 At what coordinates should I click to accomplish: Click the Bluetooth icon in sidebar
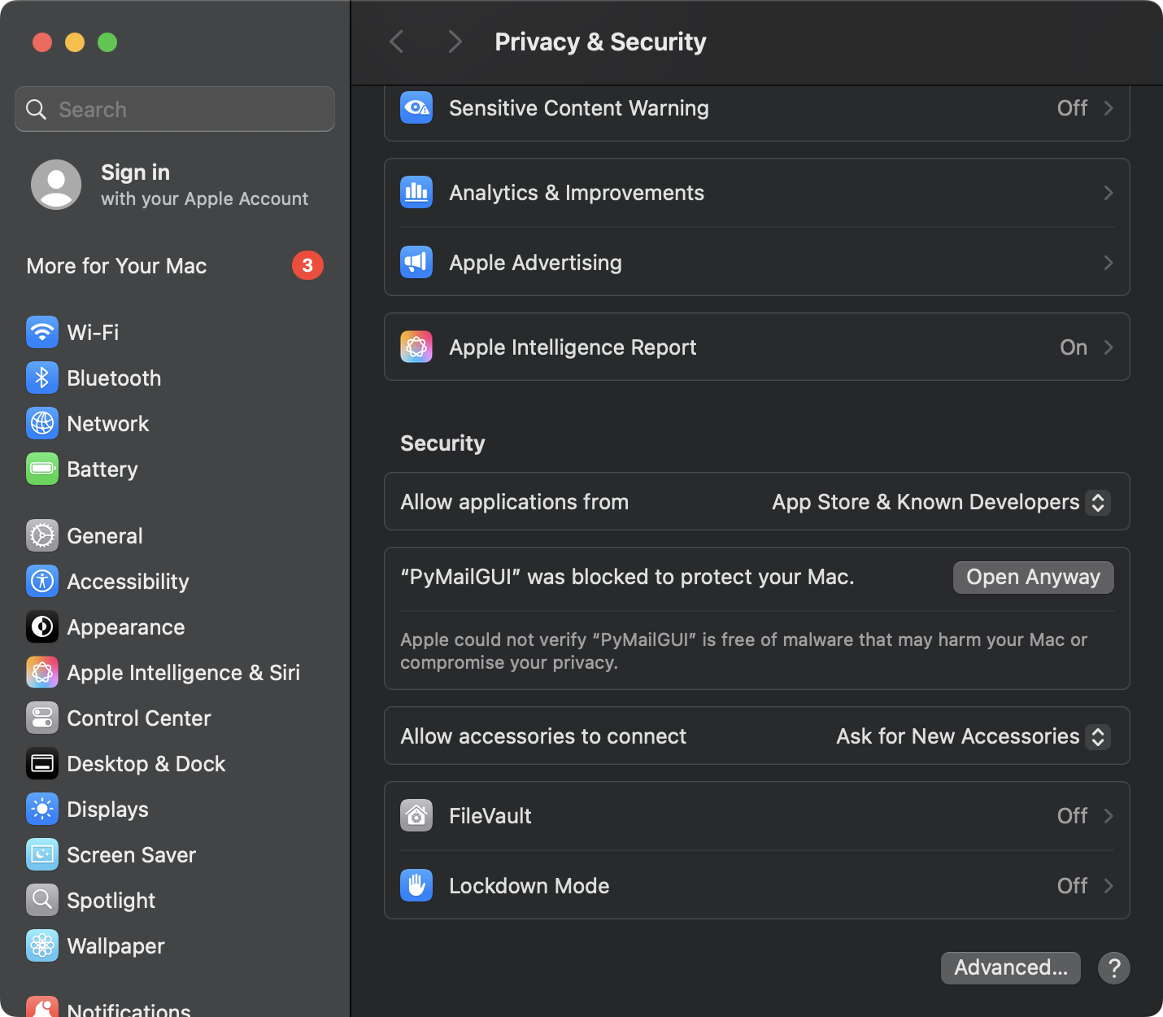[42, 378]
